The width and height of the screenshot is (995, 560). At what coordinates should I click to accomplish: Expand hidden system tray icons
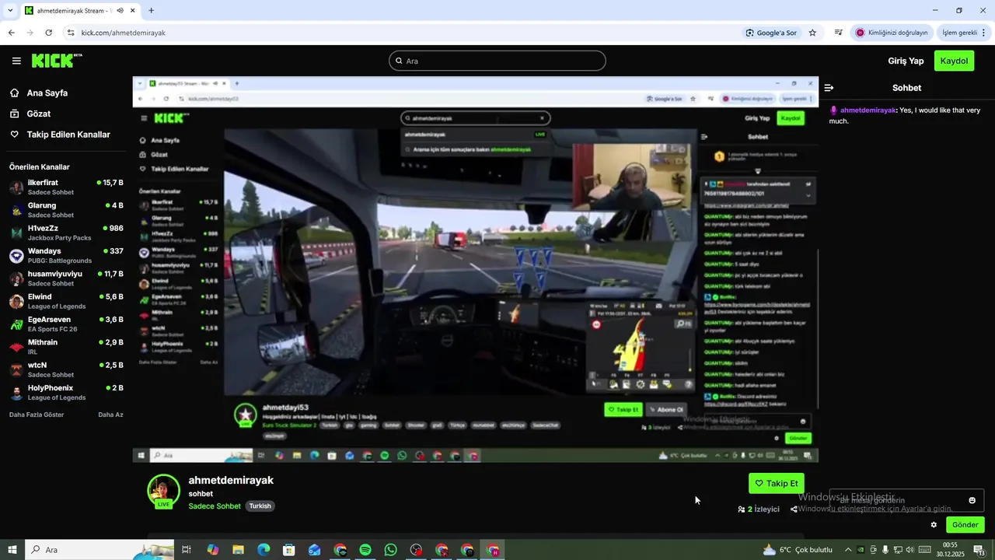848,550
